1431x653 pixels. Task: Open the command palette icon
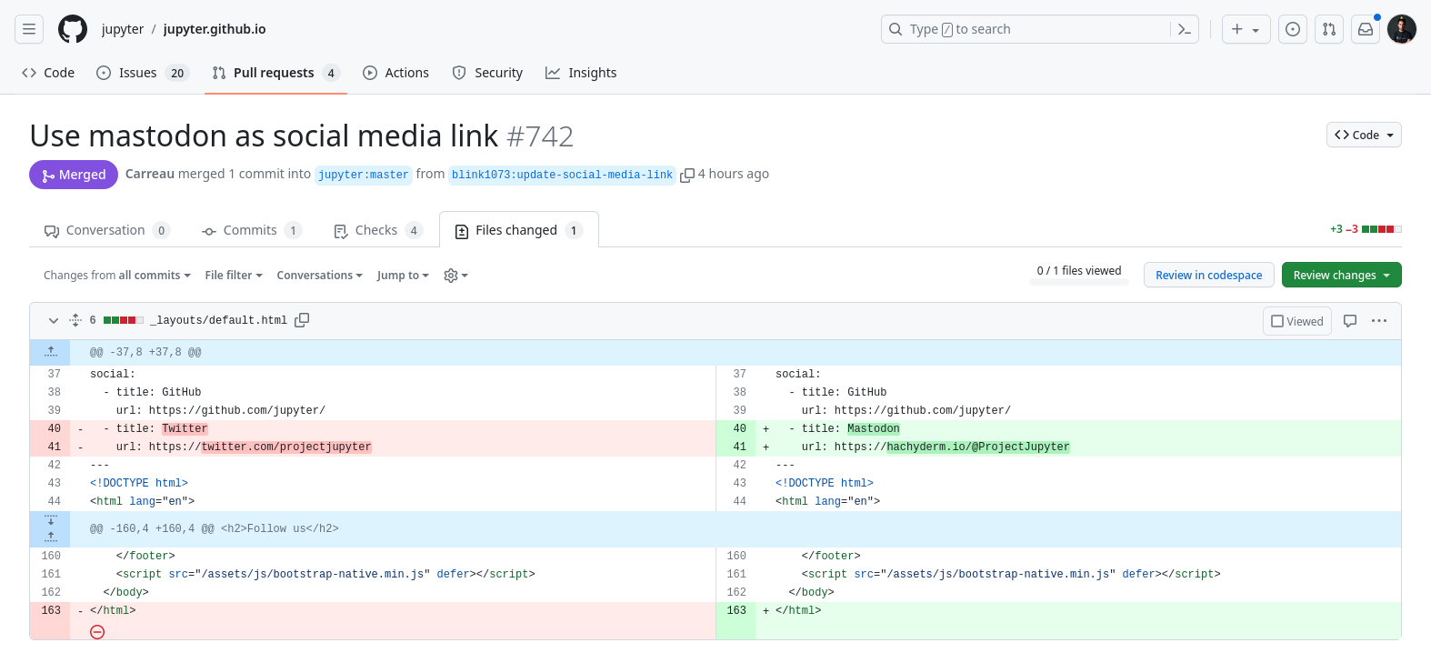(1184, 29)
